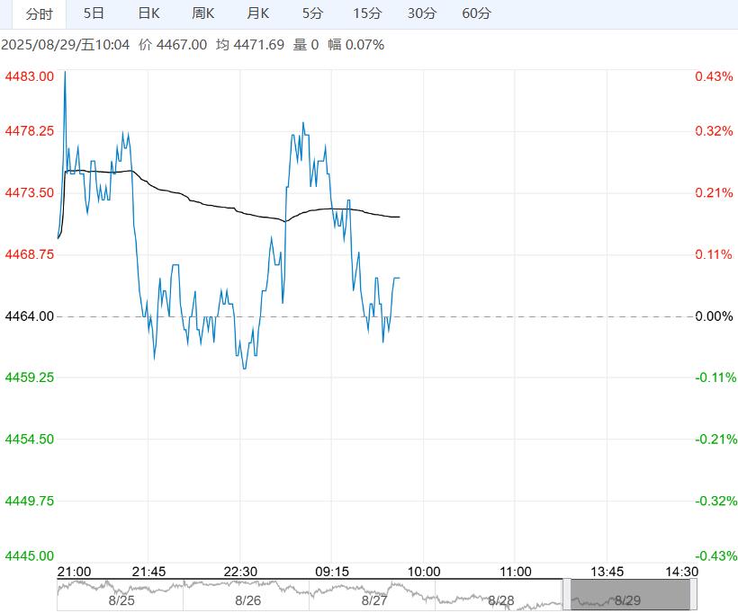Click the -0.43% bottom percentage label
Viewport: 738px width, 613px height.
point(715,555)
